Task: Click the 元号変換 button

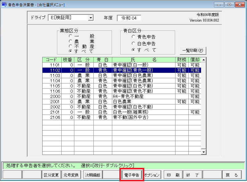Action: [71, 175]
